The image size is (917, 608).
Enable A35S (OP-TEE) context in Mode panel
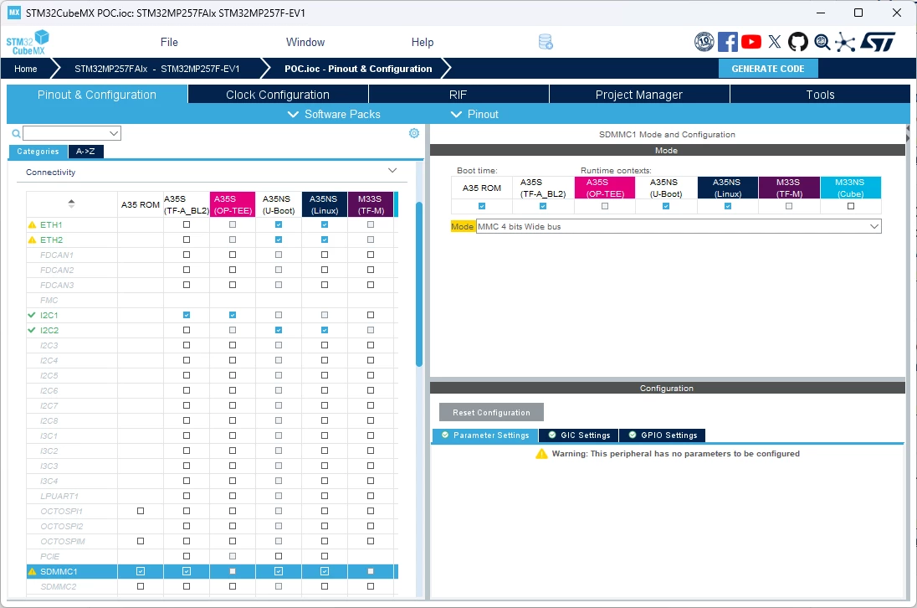point(605,206)
